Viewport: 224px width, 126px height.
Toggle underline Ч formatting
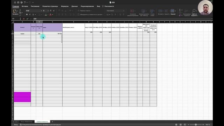33,15
